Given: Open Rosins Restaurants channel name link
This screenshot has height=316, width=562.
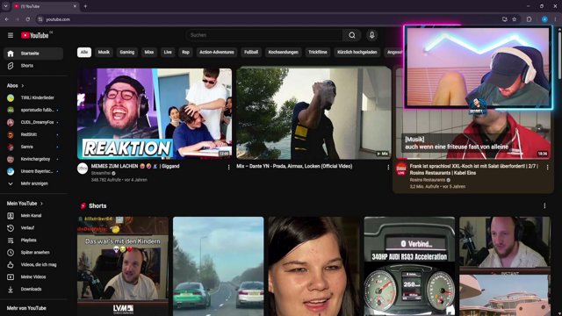Looking at the screenshot, I should pos(428,180).
